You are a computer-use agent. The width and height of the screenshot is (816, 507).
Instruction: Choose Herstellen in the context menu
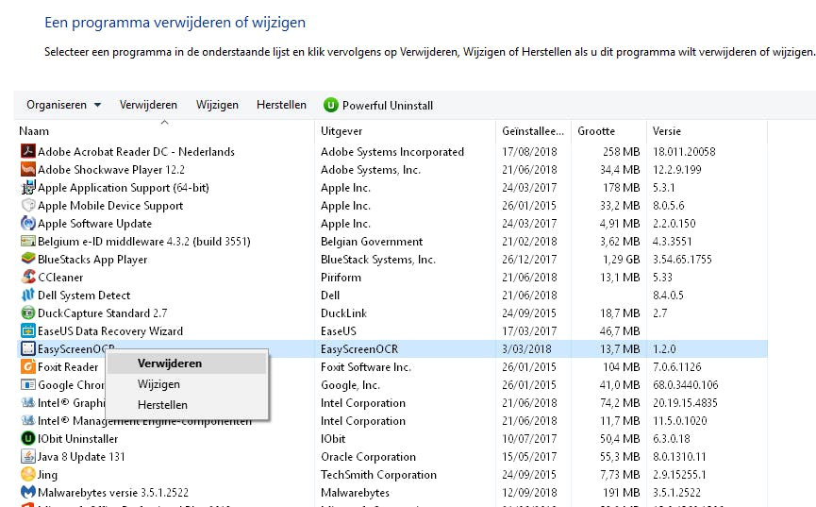tap(187, 405)
